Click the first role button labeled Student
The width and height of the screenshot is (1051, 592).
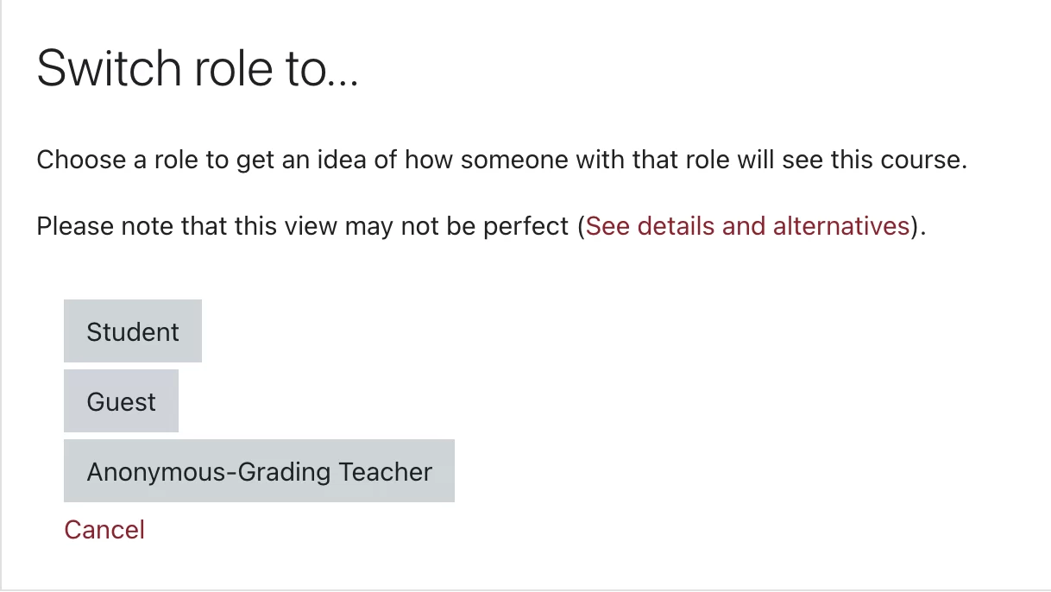pos(132,331)
